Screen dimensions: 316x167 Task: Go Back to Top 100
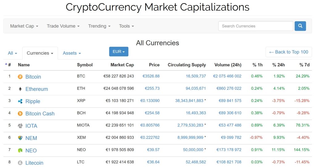point(289,52)
